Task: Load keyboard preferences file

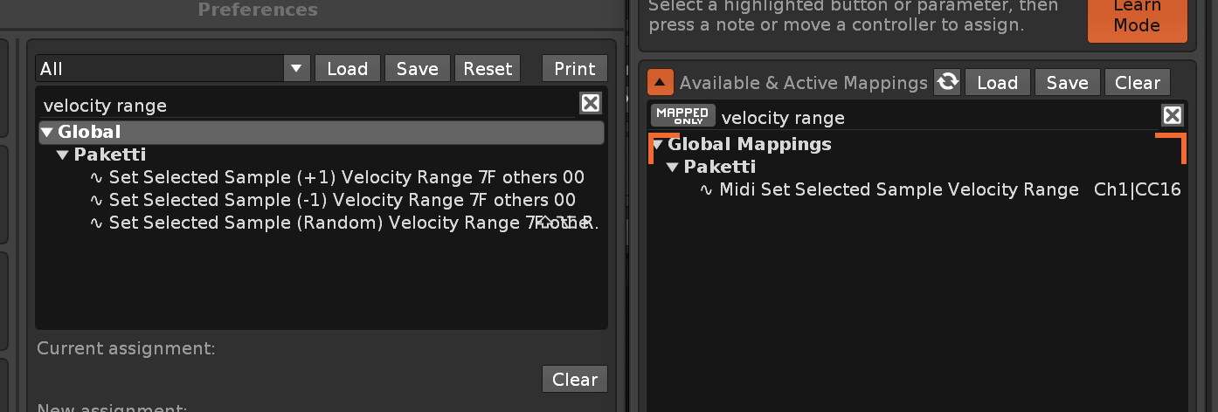Action: (x=347, y=68)
